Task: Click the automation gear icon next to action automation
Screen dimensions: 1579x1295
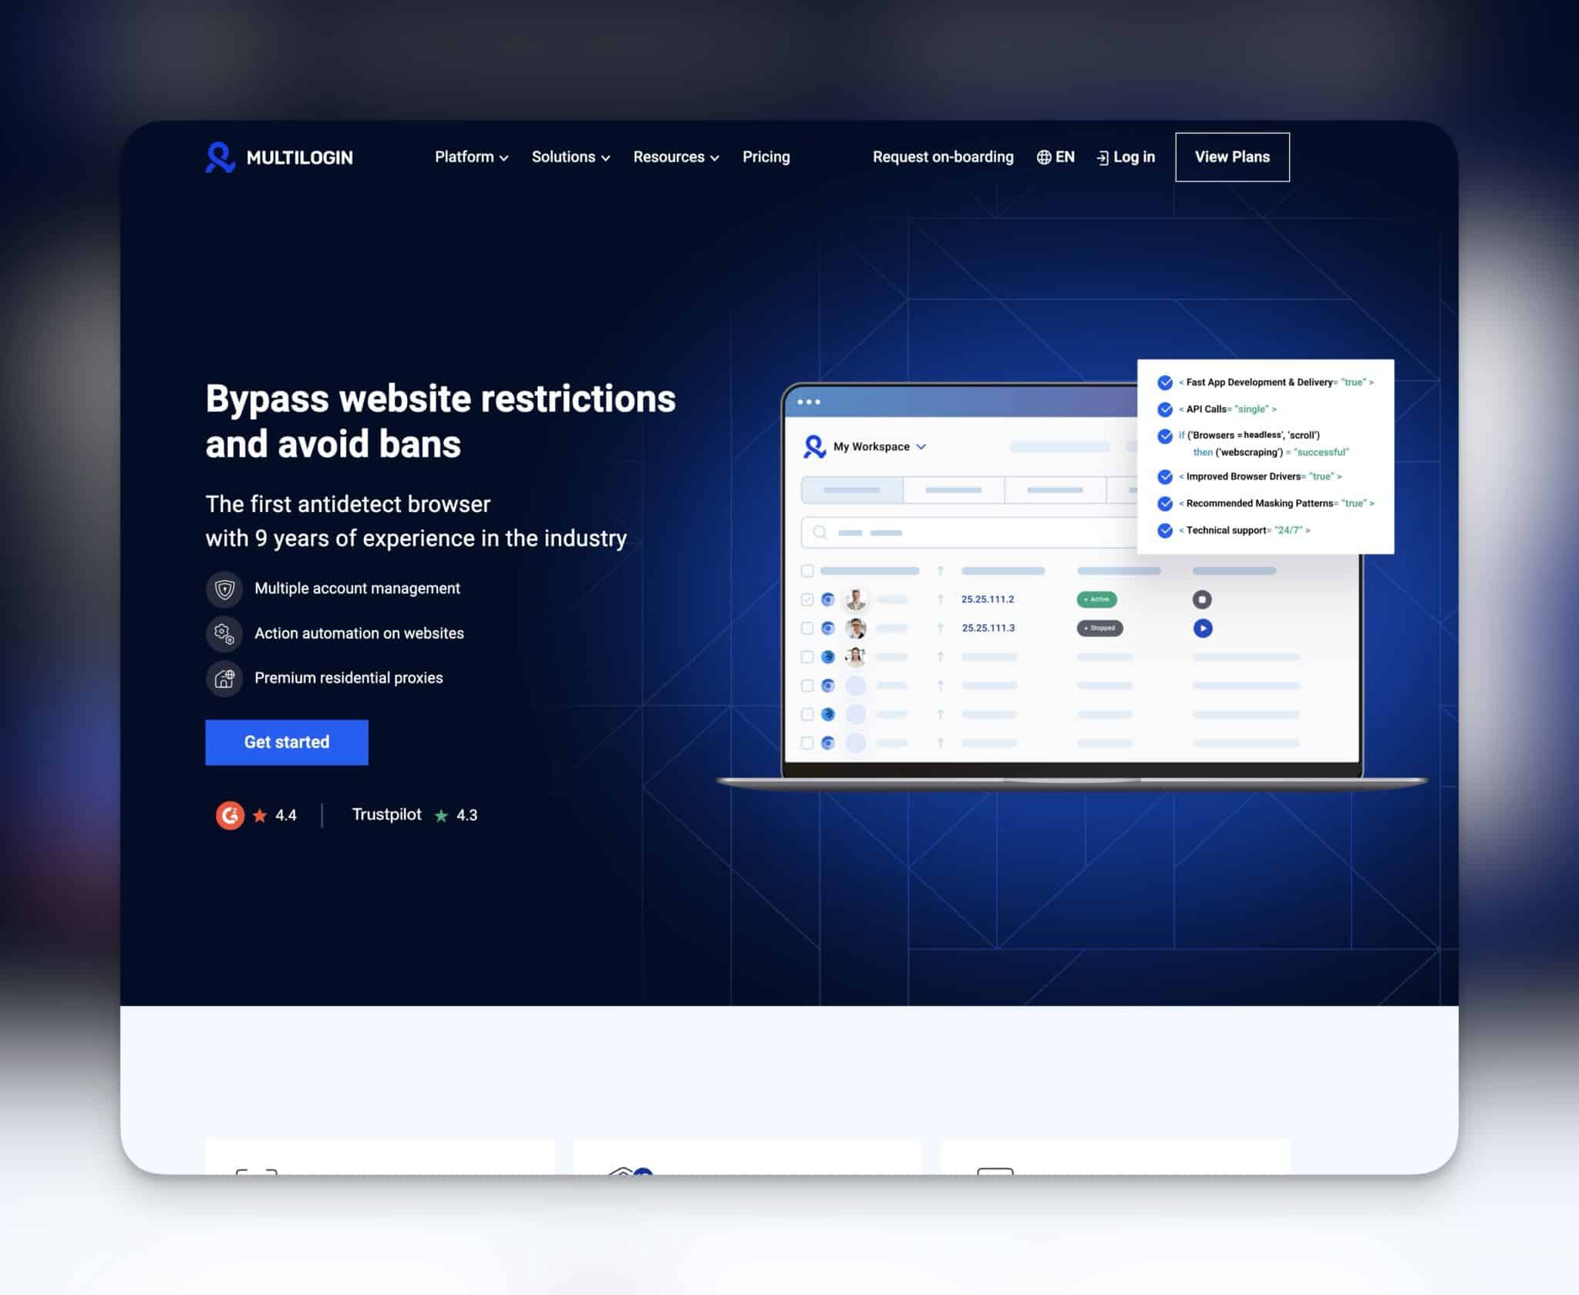Action: (224, 632)
